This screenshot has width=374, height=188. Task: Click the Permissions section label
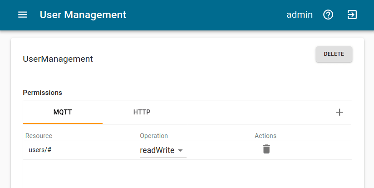click(x=43, y=93)
